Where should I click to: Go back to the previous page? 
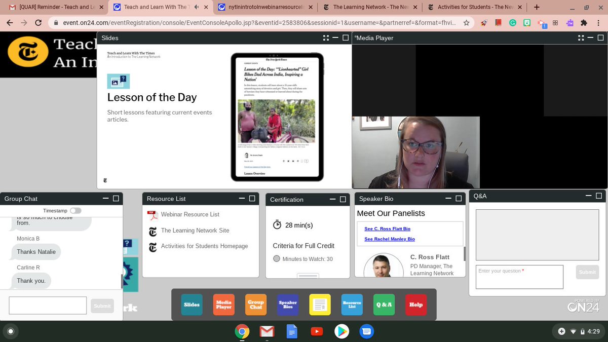(x=10, y=23)
